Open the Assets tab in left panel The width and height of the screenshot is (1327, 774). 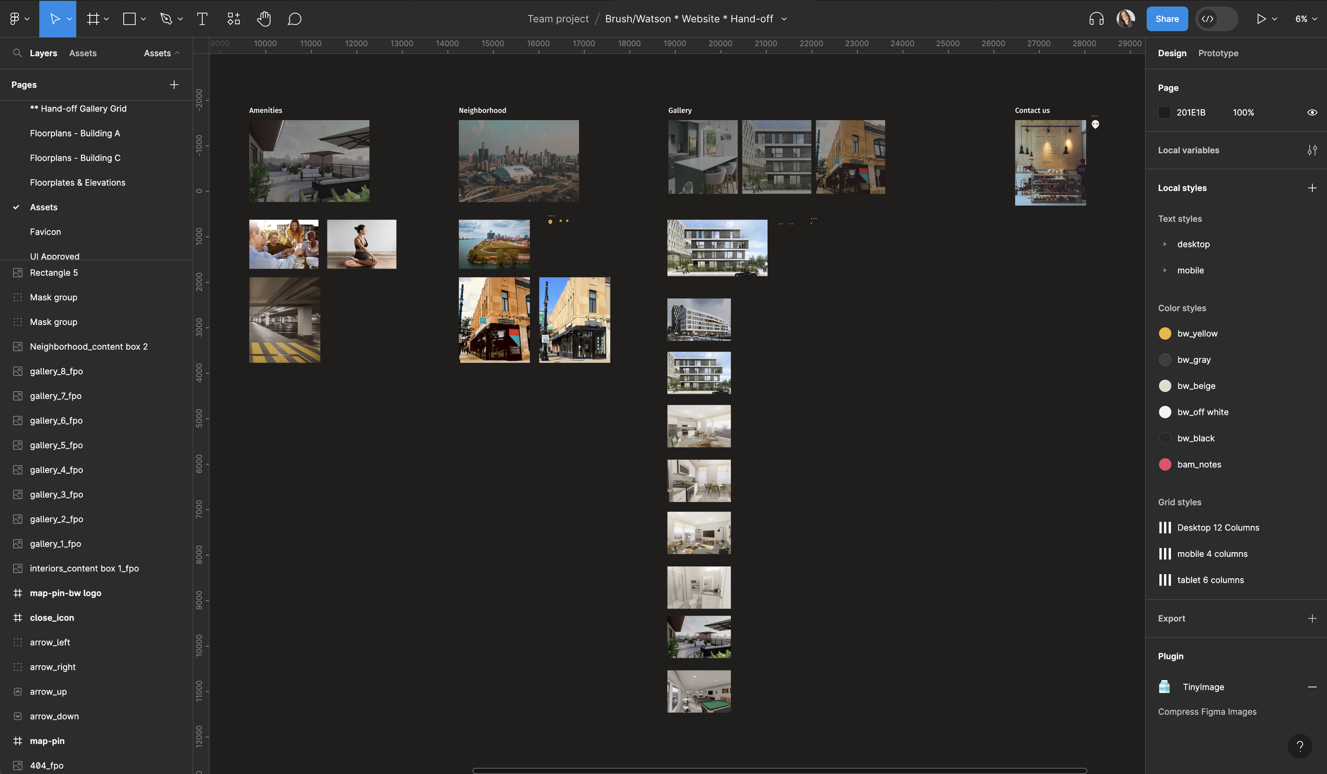click(83, 53)
